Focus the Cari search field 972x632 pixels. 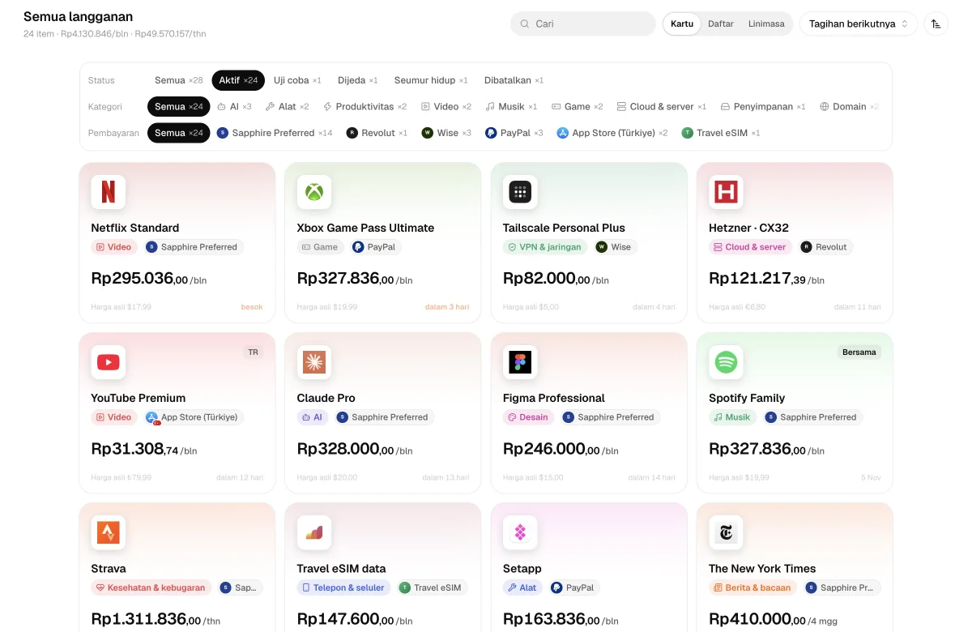582,24
